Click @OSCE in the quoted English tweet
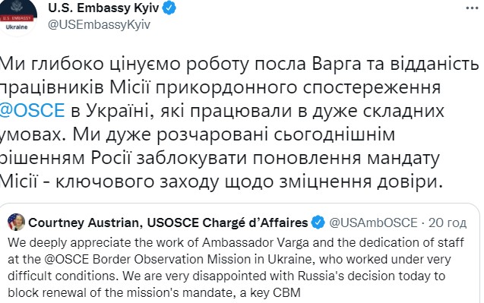484x303 pixels. 66,259
